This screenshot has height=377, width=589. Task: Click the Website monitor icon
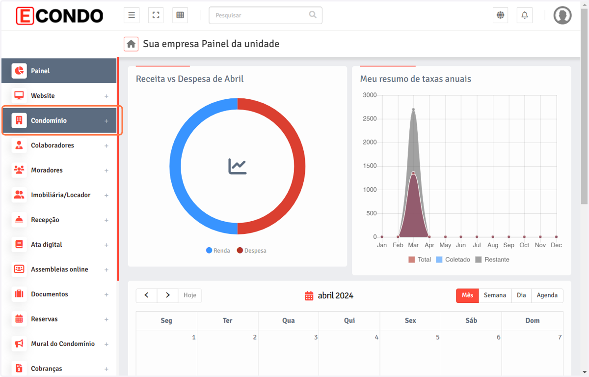click(x=19, y=95)
